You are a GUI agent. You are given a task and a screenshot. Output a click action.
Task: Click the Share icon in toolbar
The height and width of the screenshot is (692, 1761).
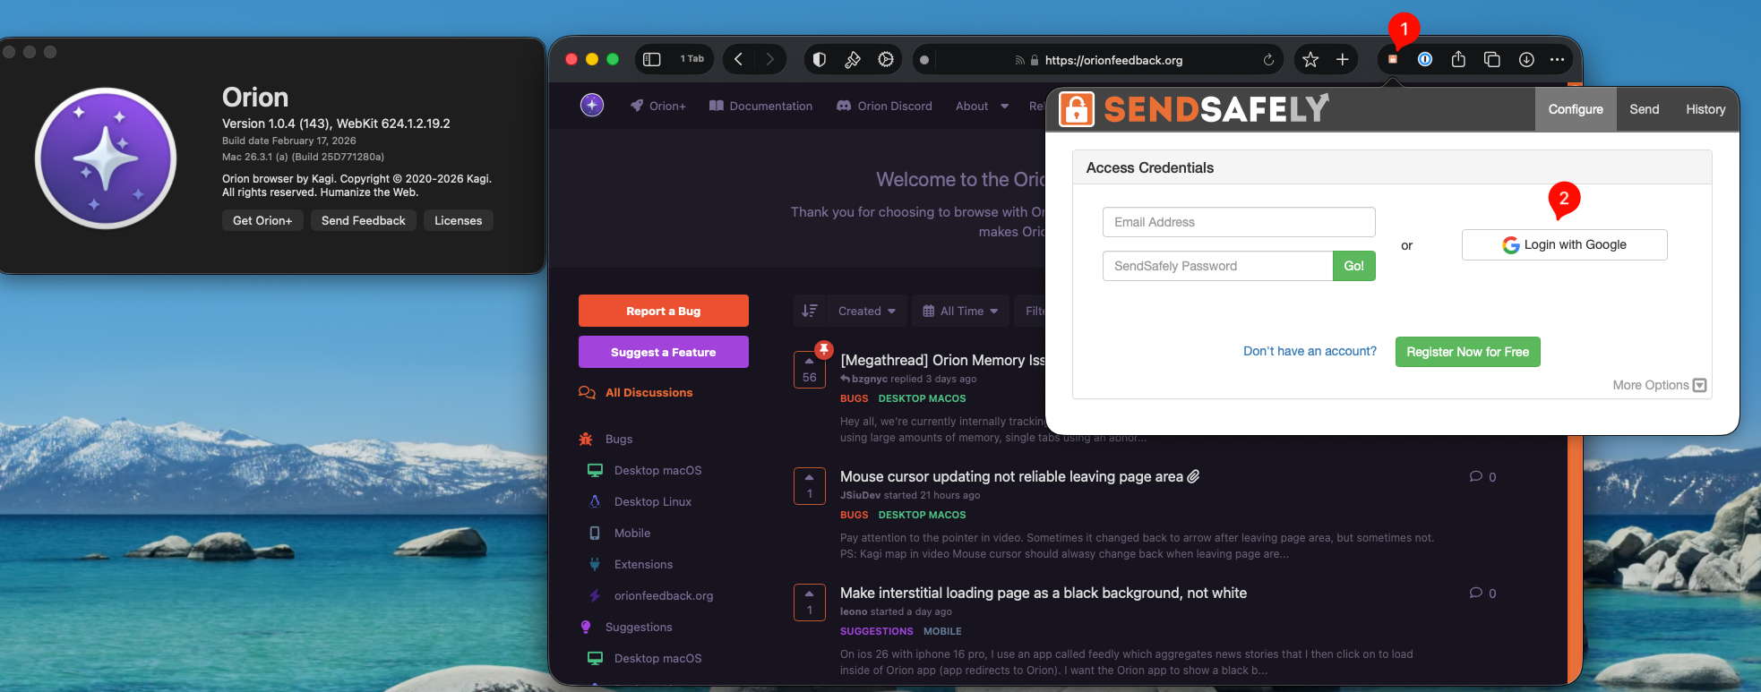tap(1458, 60)
